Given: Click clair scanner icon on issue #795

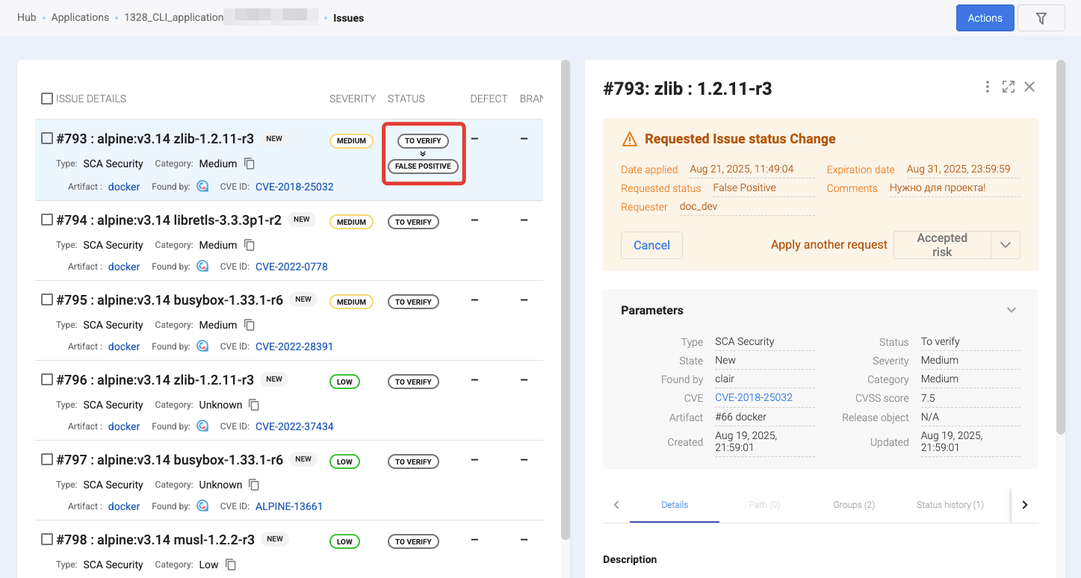Looking at the screenshot, I should click(x=202, y=347).
